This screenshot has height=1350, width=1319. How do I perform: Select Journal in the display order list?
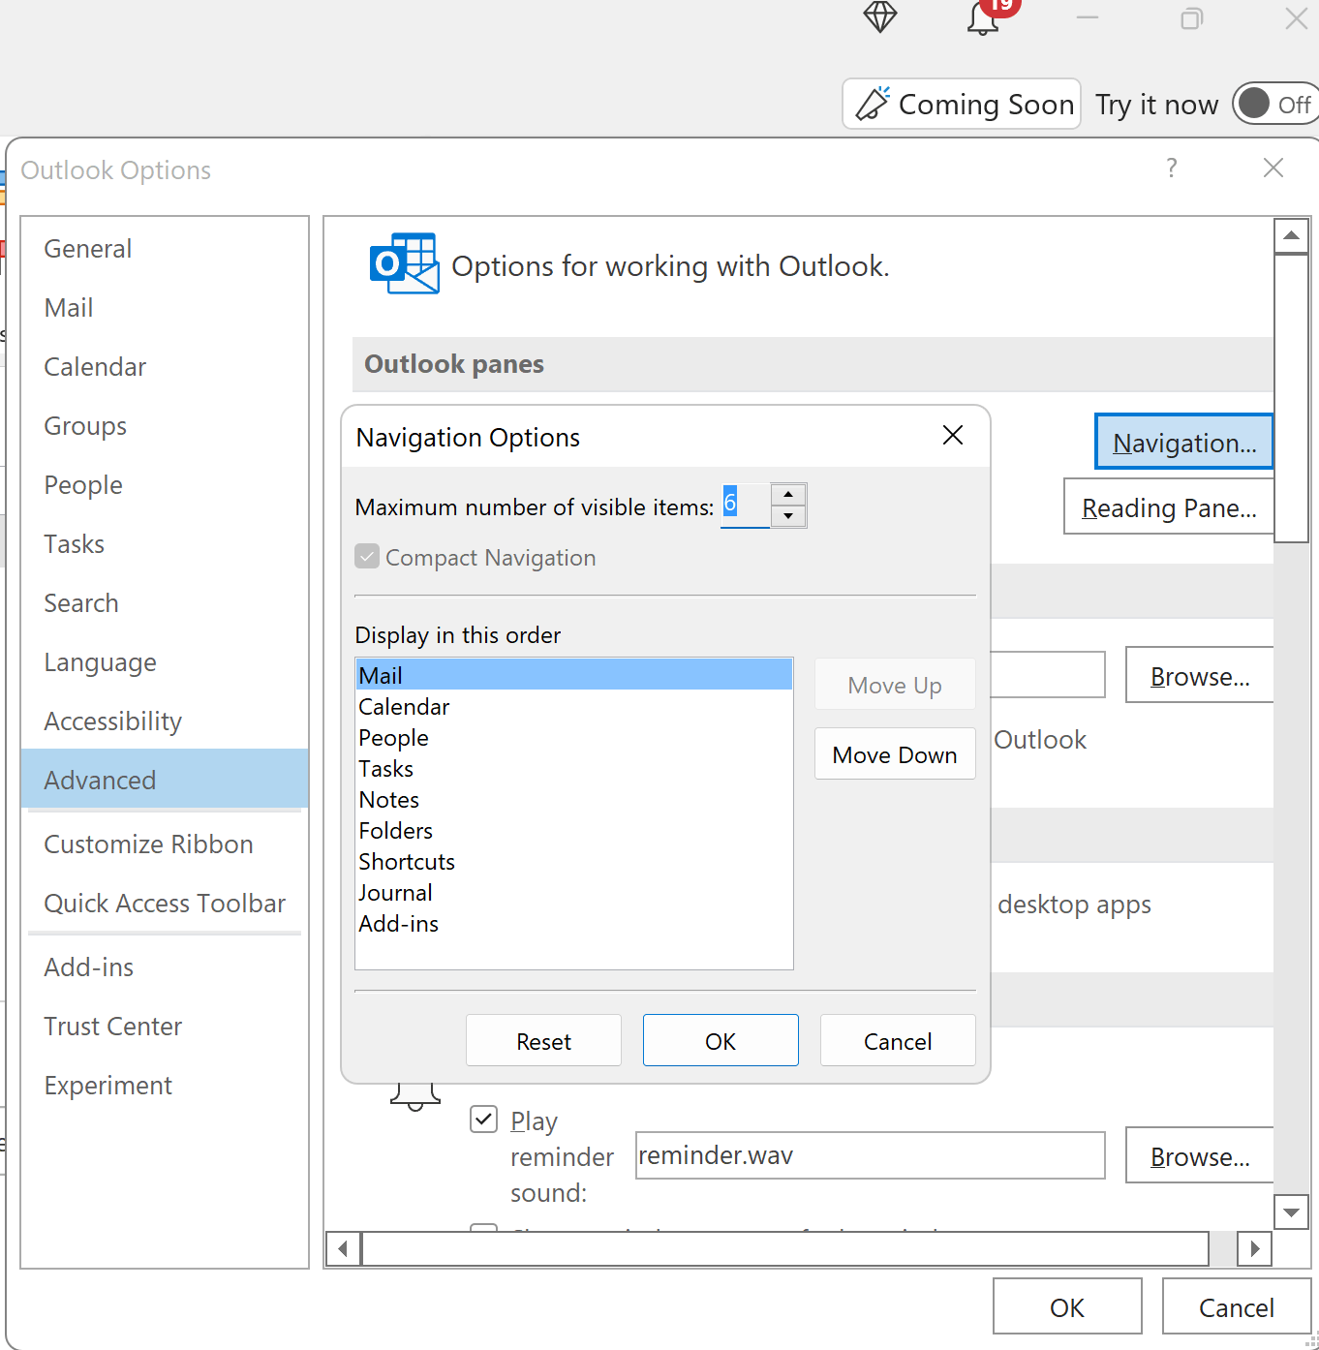pyautogui.click(x=574, y=893)
